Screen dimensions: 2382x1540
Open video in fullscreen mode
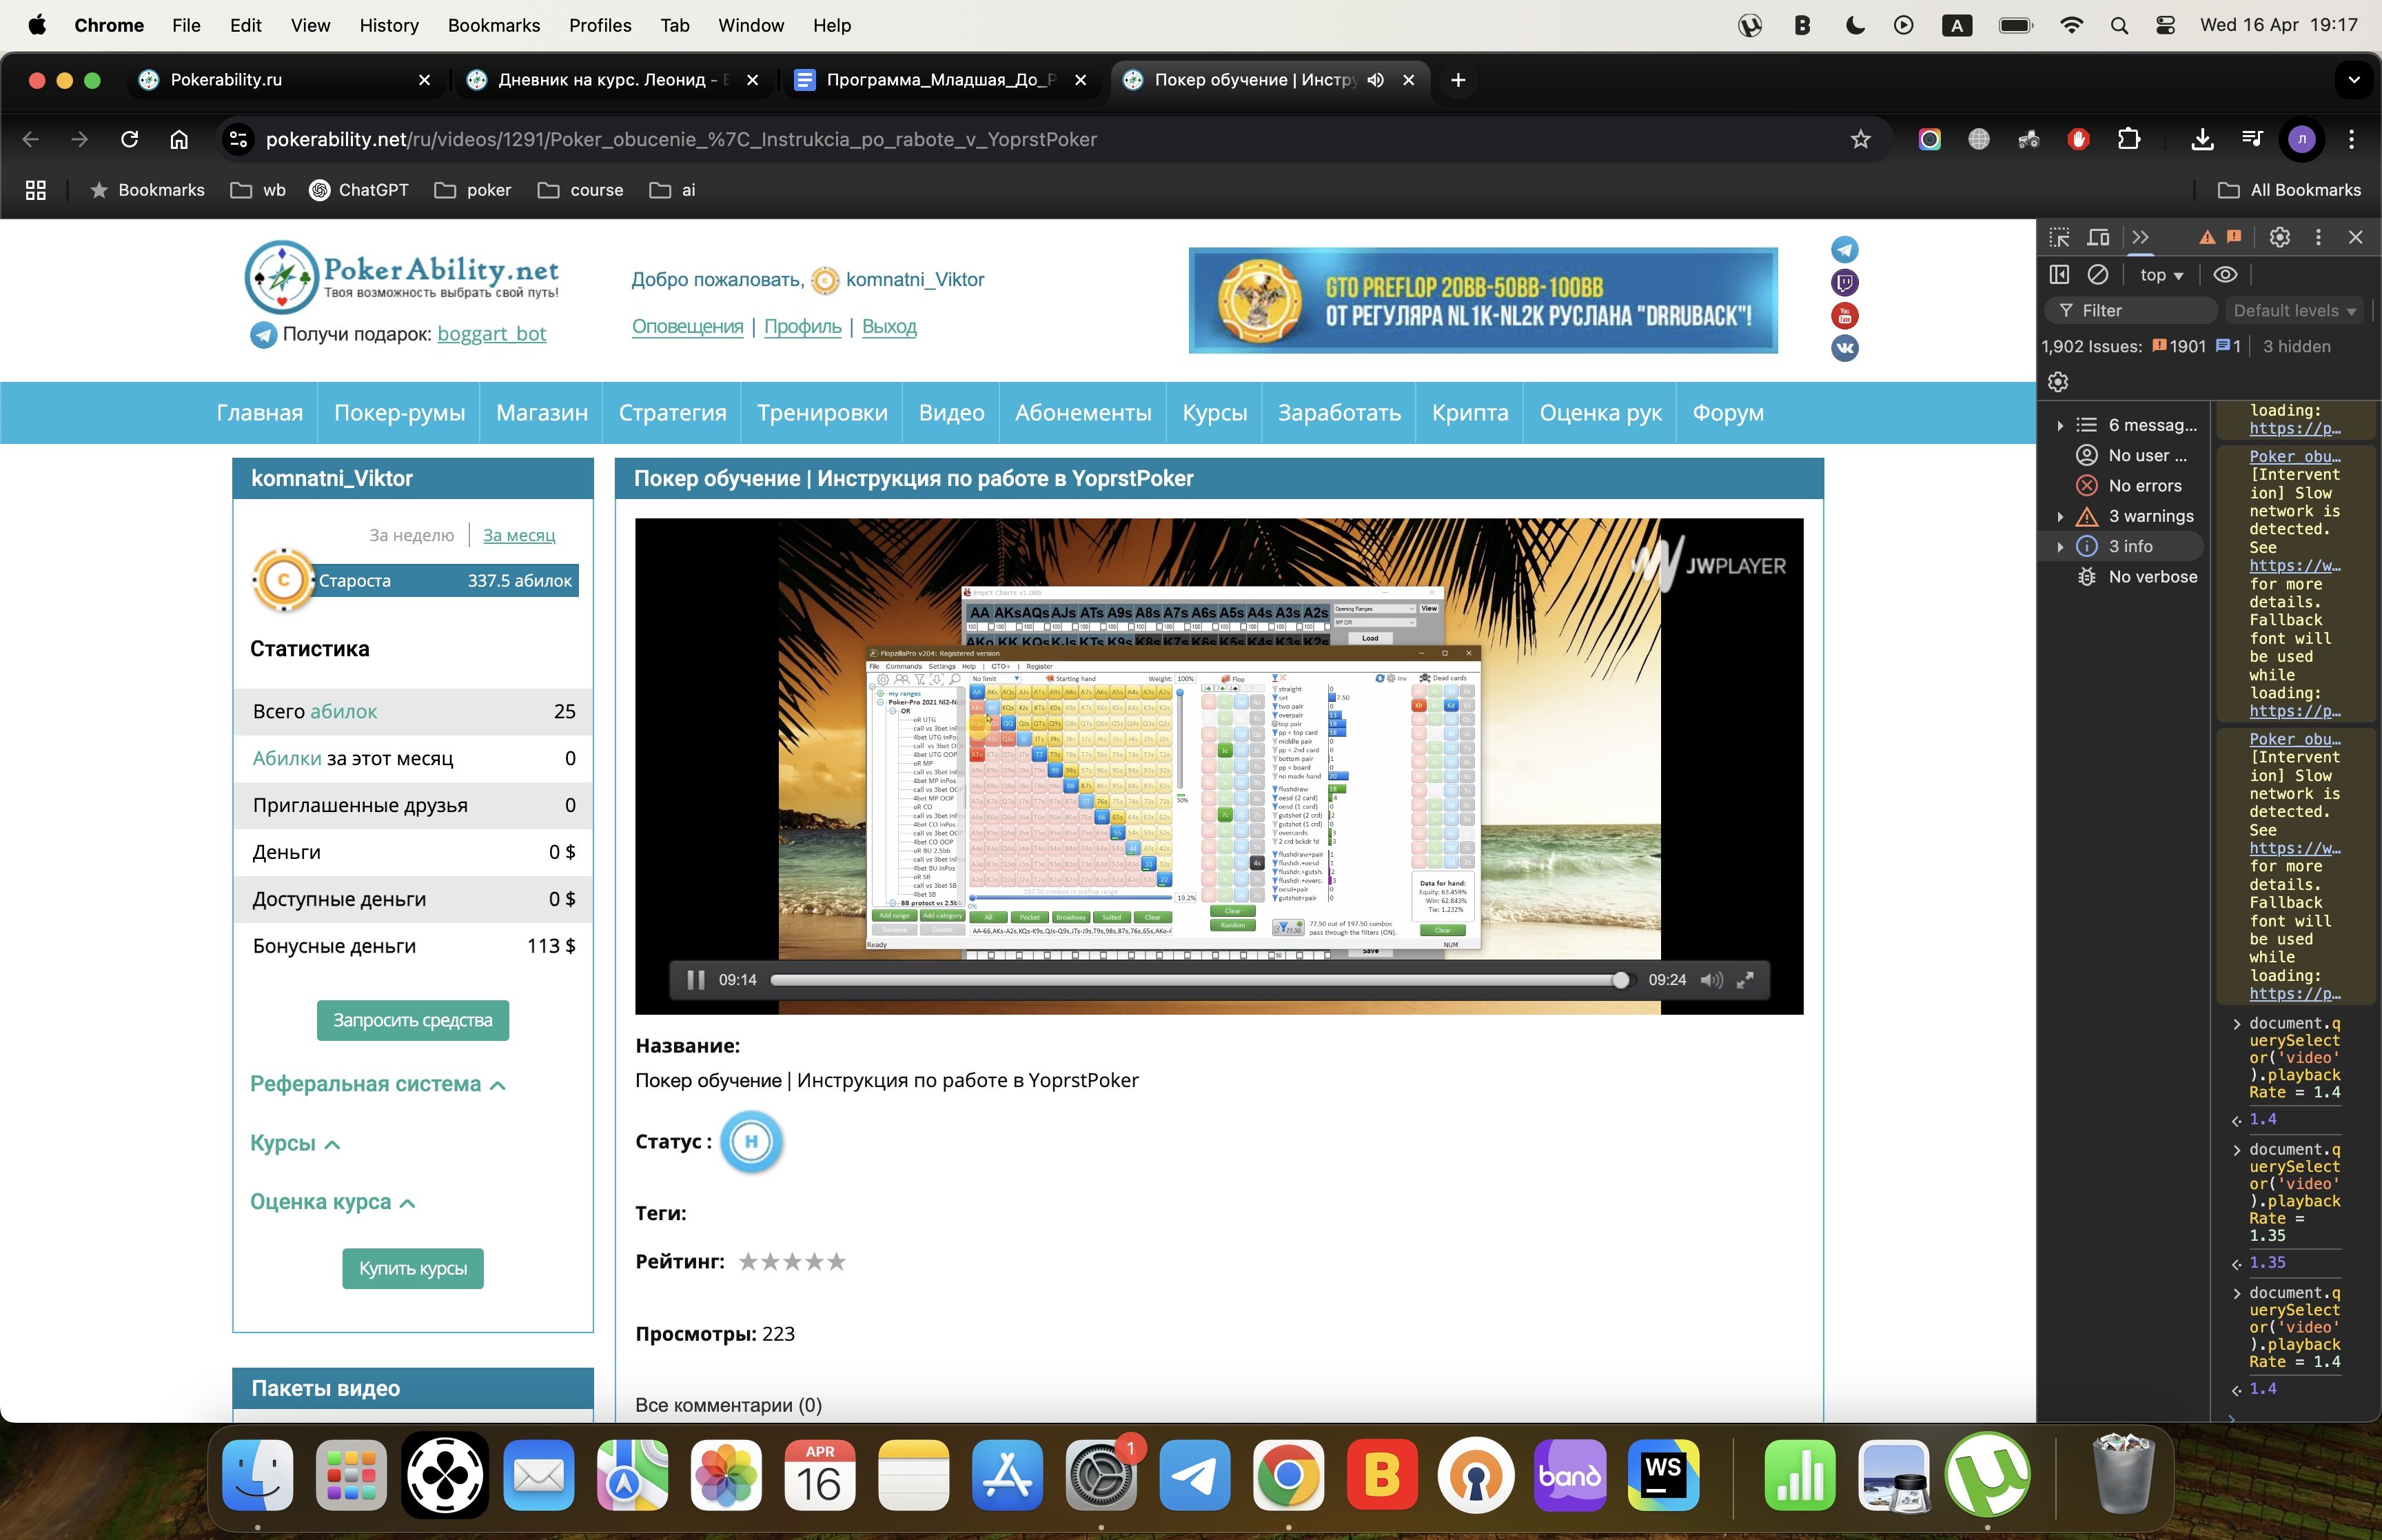[x=1745, y=980]
